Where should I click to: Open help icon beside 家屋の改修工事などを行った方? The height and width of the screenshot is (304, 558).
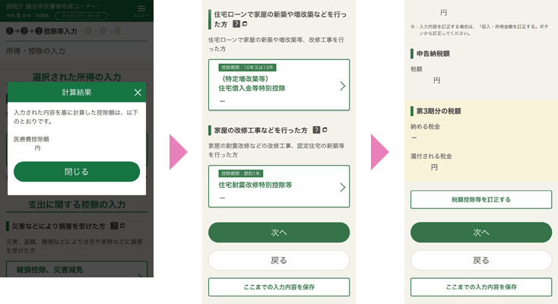[x=316, y=130]
